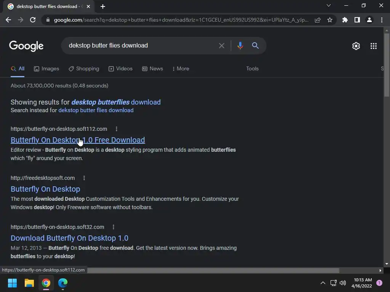Click the soft32.com result URL text
The width and height of the screenshot is (390, 292).
point(58,227)
